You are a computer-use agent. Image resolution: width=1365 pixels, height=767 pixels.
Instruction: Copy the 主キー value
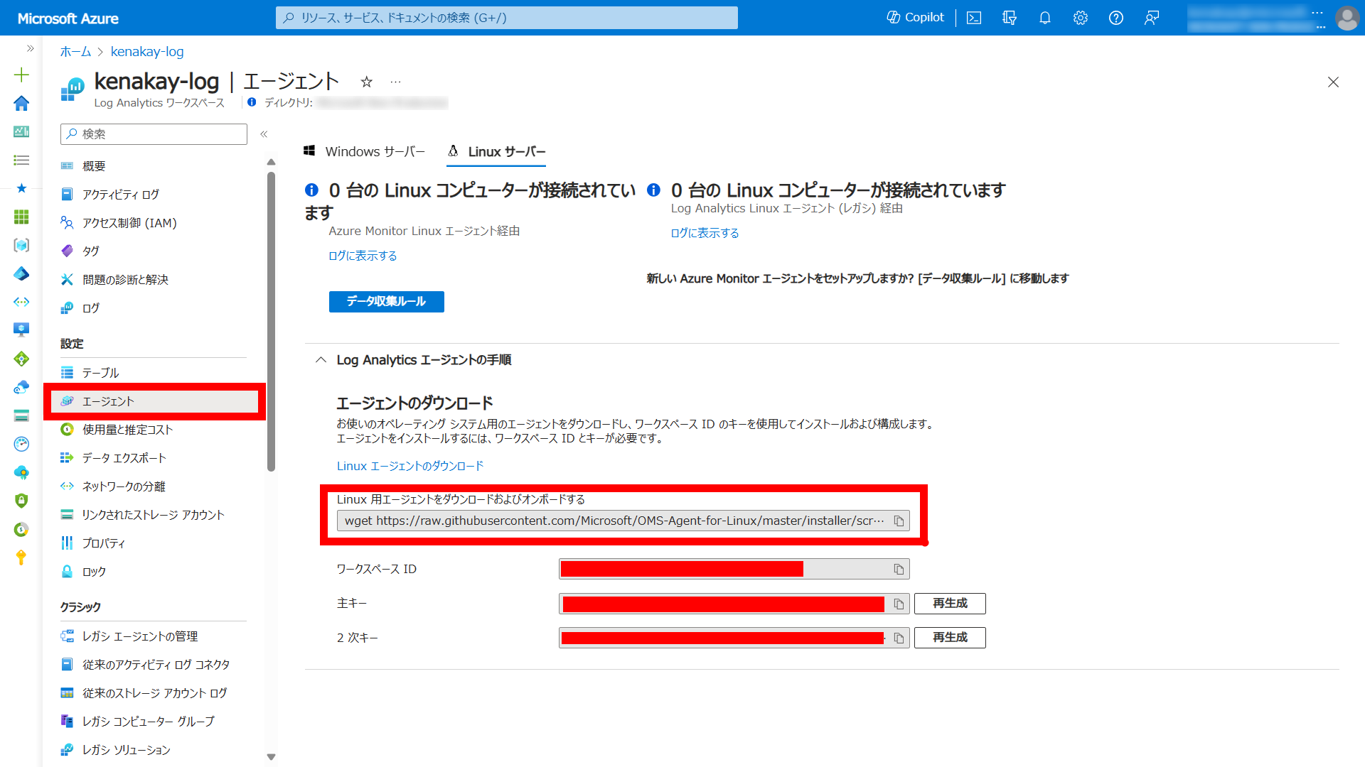(899, 604)
